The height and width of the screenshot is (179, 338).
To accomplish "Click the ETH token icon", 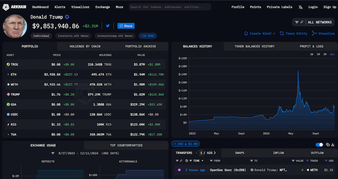I will pos(8,75).
